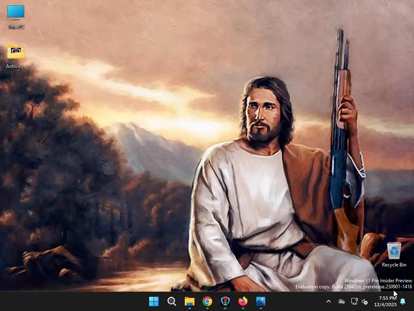Launch Firefox from taskbar
414x311 pixels.
tap(243, 301)
